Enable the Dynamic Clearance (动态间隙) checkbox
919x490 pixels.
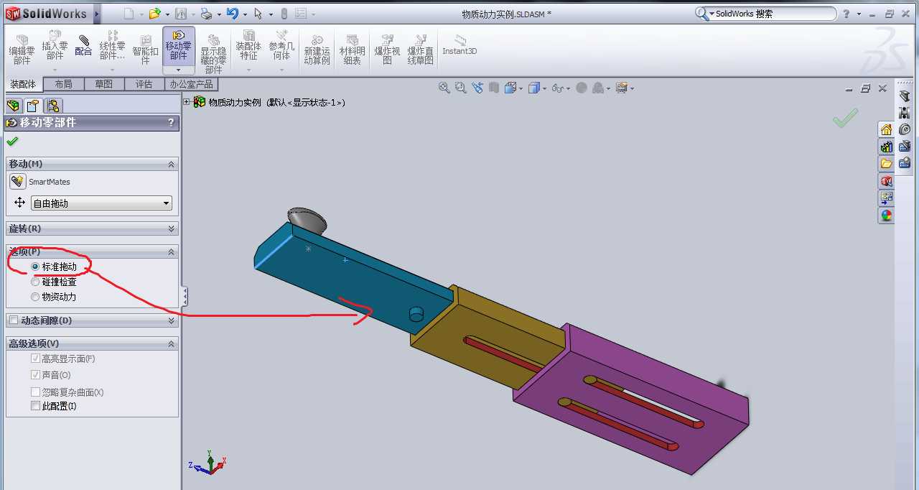14,320
